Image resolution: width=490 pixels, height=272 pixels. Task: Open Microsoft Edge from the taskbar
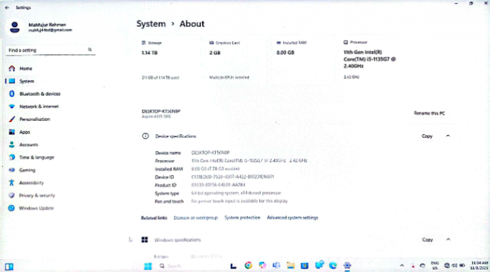tap(333, 266)
